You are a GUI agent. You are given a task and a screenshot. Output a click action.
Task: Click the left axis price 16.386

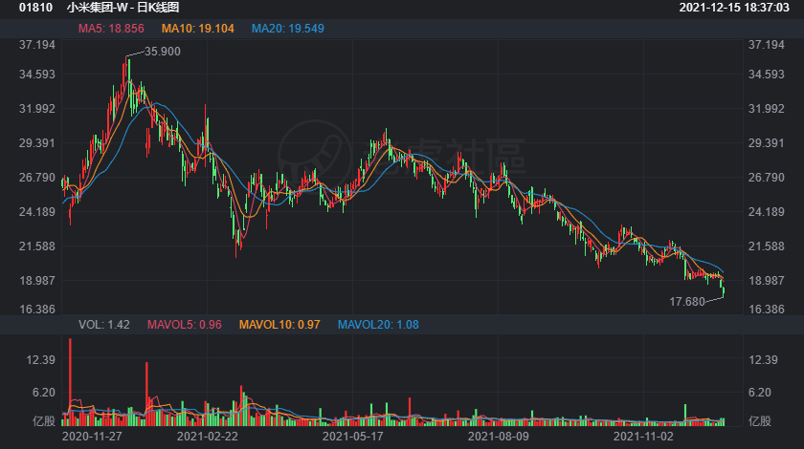[37, 310]
